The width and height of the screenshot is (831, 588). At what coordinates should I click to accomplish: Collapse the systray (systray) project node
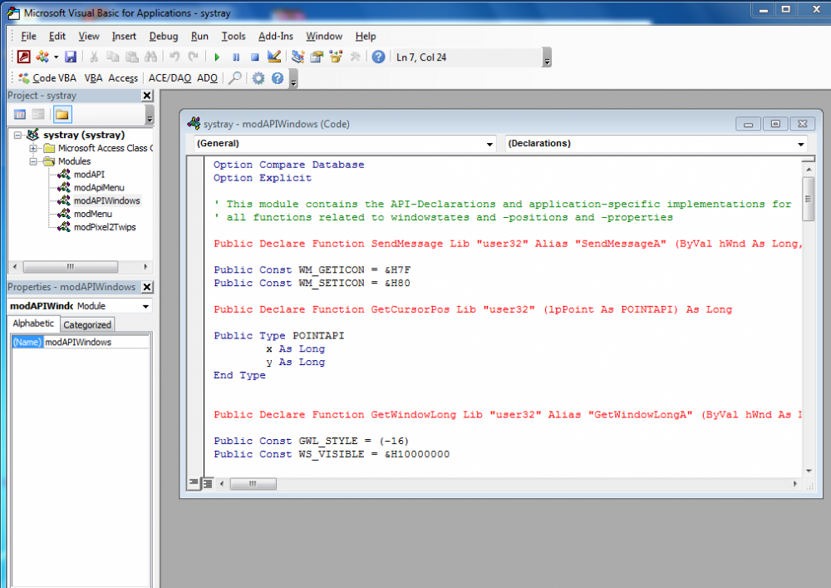(17, 135)
